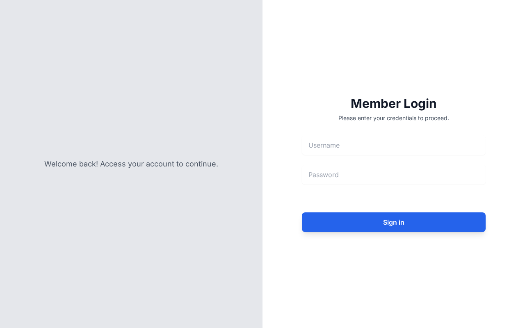Activate the first credential field, Username
Viewport: 525px width, 328px height.
point(394,145)
